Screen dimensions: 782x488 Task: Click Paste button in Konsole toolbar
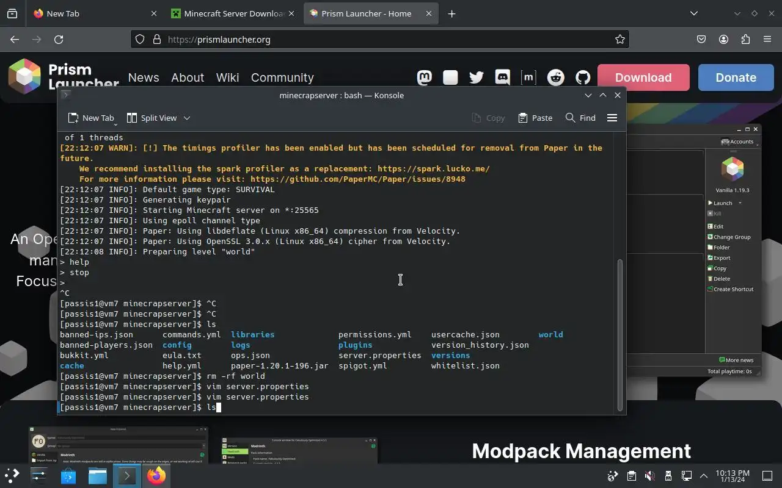tap(535, 118)
